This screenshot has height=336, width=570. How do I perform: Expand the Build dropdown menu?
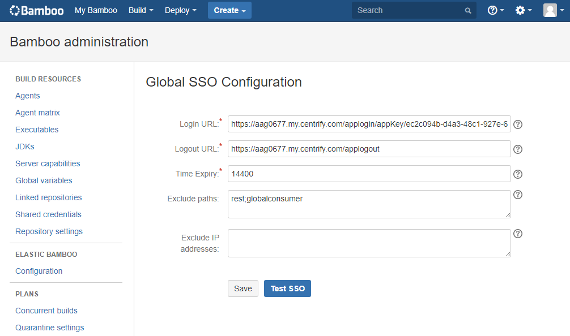[141, 10]
